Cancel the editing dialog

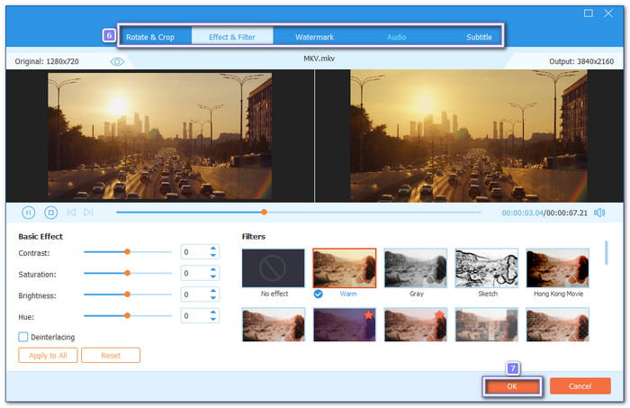580,385
